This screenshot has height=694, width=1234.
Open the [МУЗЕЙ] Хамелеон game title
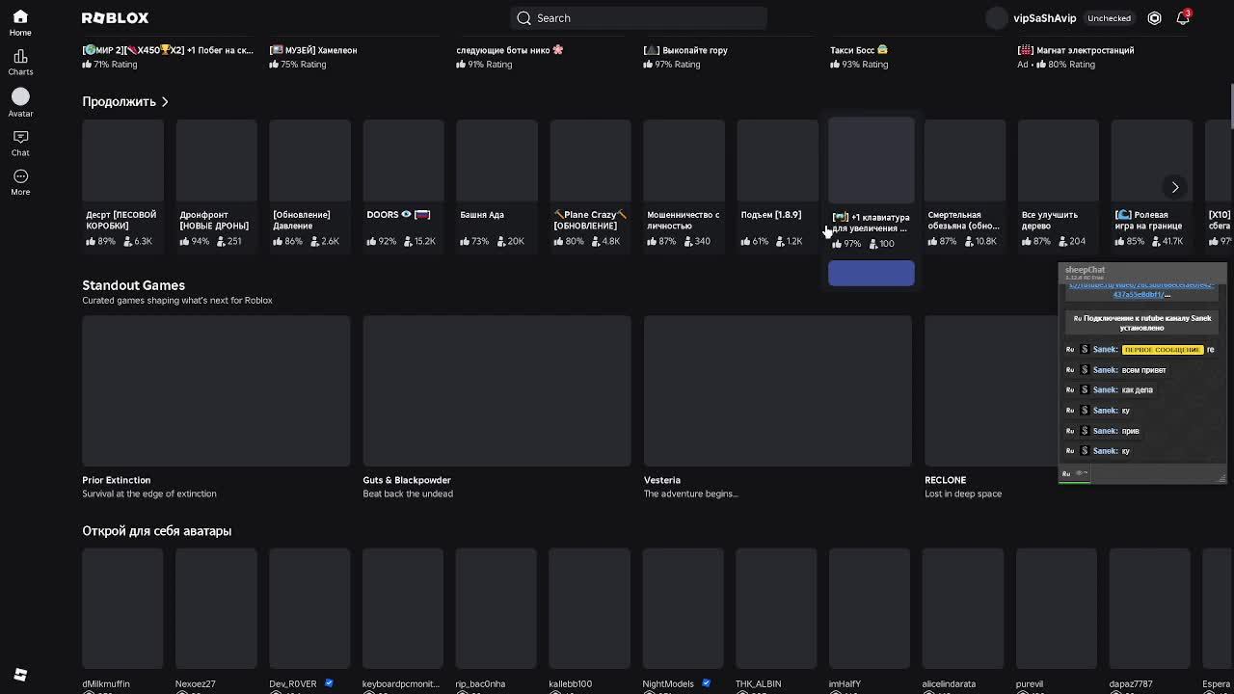(313, 50)
